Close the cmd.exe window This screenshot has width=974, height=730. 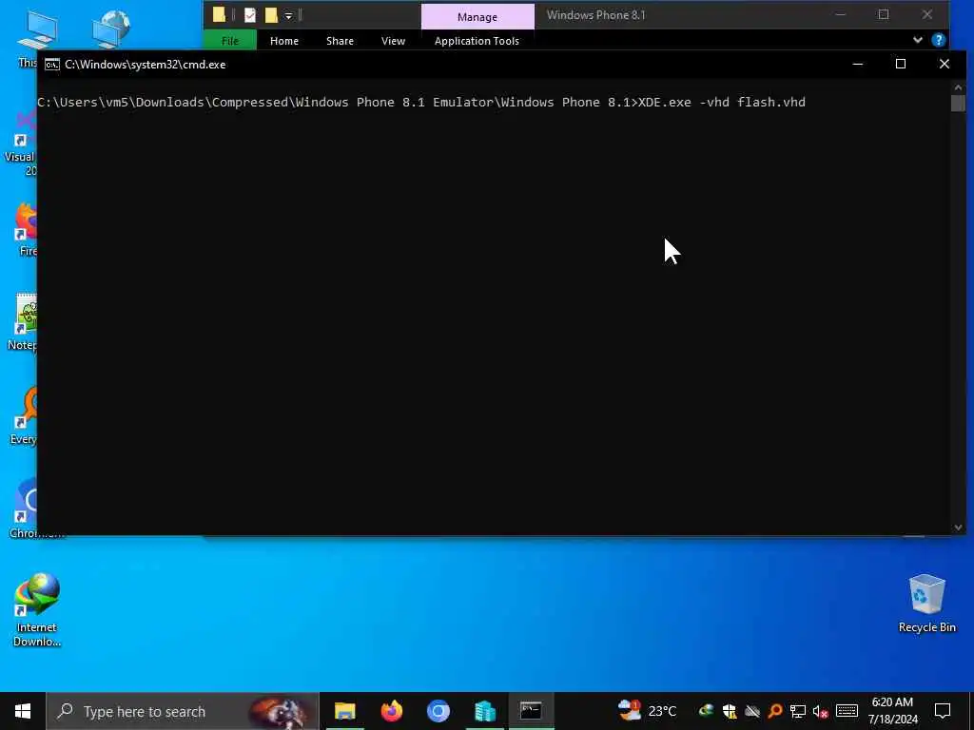pyautogui.click(x=945, y=64)
